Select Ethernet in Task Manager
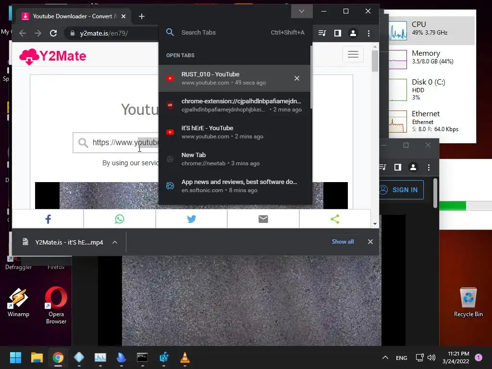The height and width of the screenshot is (369, 492). tap(432, 121)
